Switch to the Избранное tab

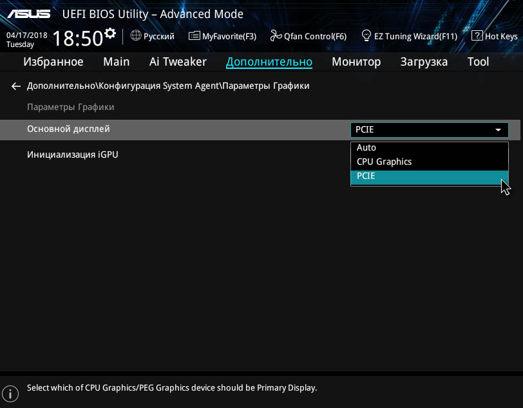coord(53,62)
